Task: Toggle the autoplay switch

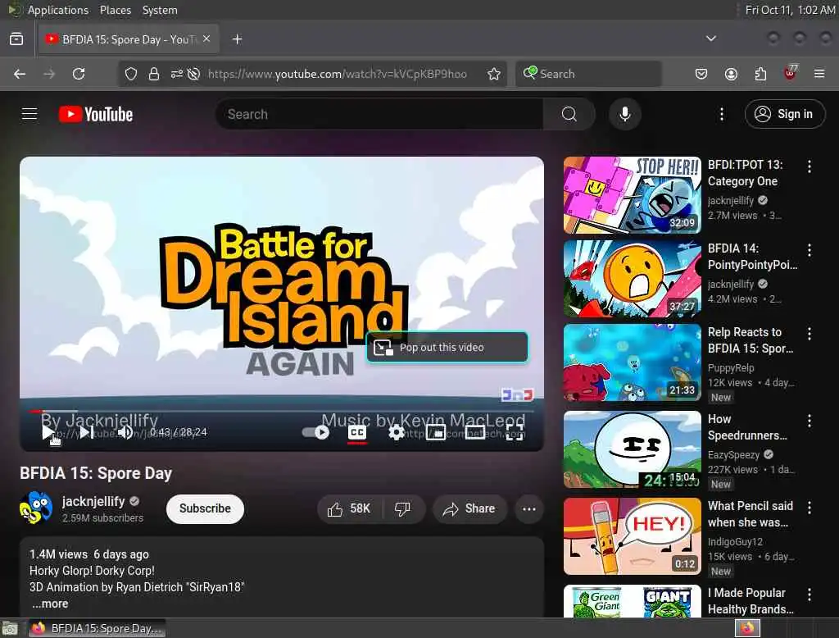Action: pyautogui.click(x=315, y=432)
